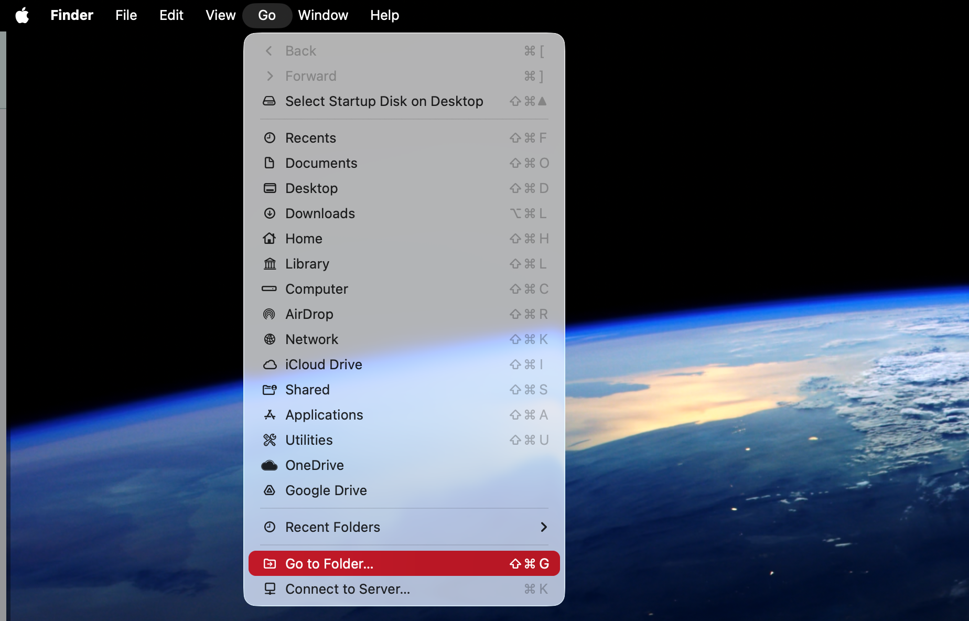969x621 pixels.
Task: Select the Documents entry
Action: [321, 163]
